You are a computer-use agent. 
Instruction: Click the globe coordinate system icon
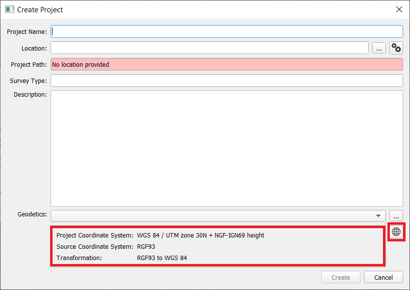click(396, 232)
